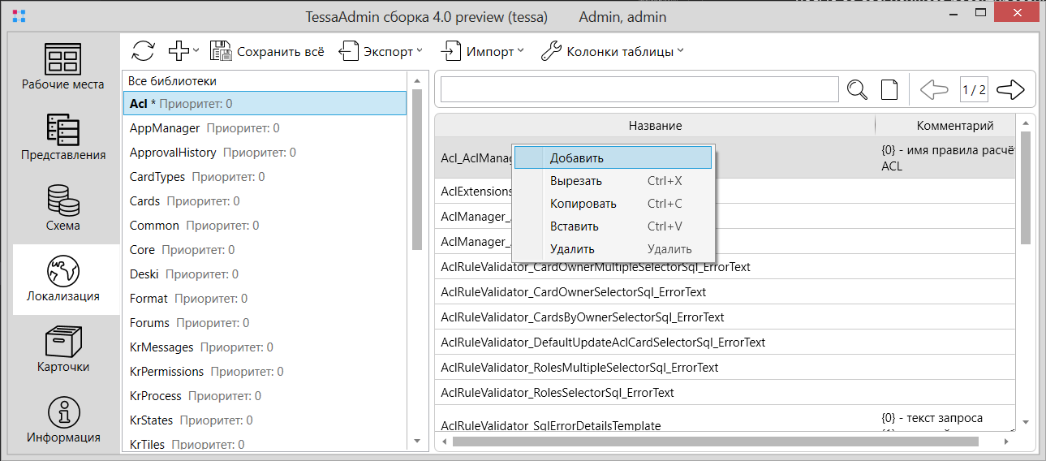
Task: Select AclRuleValidator_DefaultUpdateAclCardSelectorSql_ErrorText row
Action: [725, 343]
